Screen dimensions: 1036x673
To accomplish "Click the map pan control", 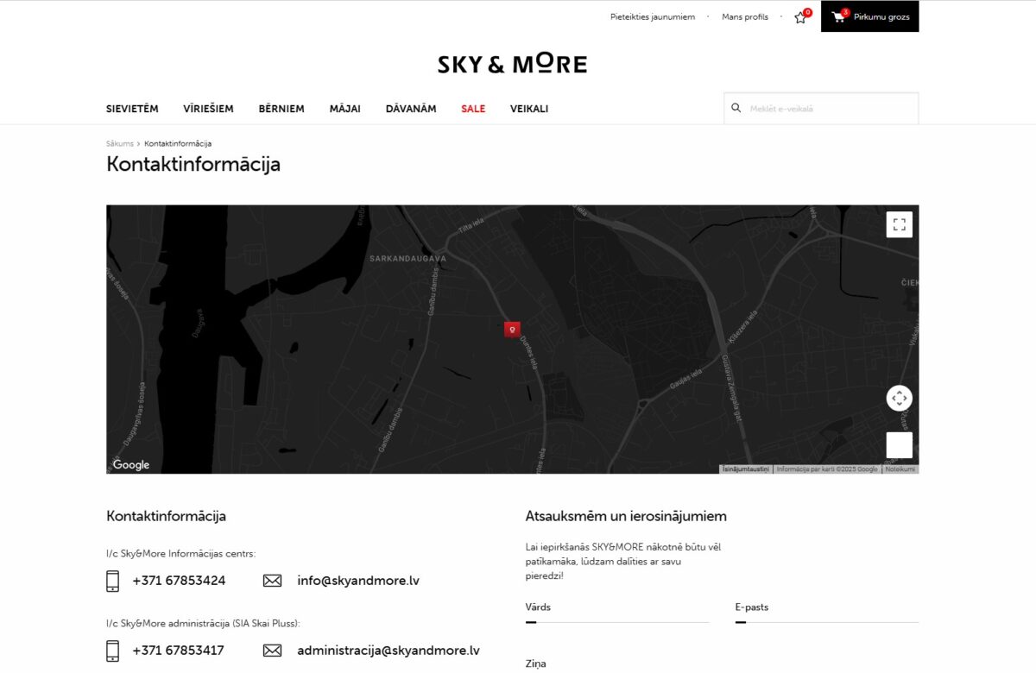I will (899, 398).
